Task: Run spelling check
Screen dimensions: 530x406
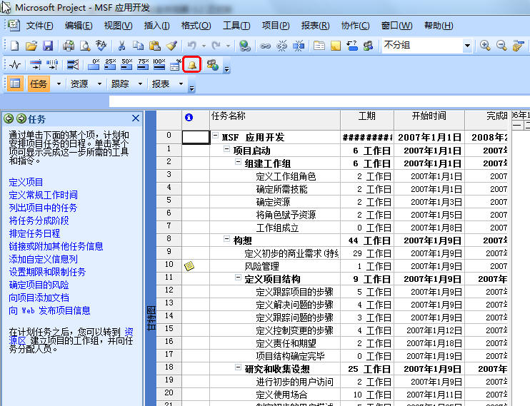Action: [101, 46]
